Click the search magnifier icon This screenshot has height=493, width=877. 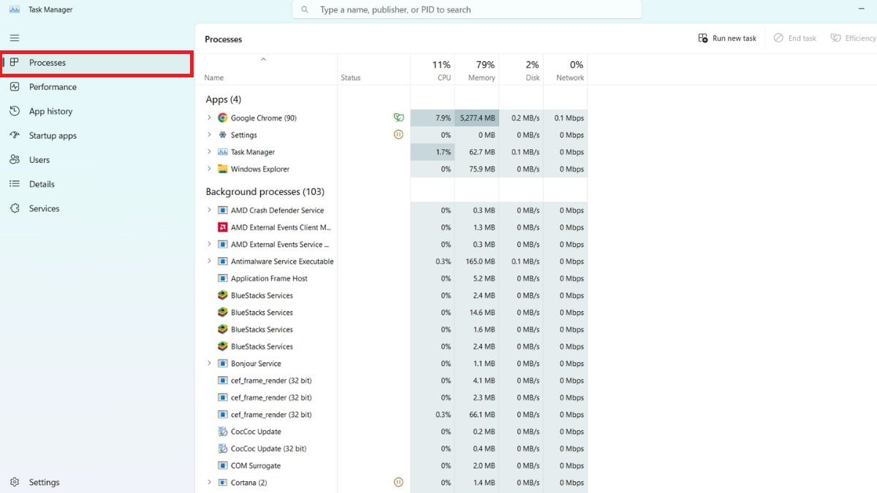305,9
